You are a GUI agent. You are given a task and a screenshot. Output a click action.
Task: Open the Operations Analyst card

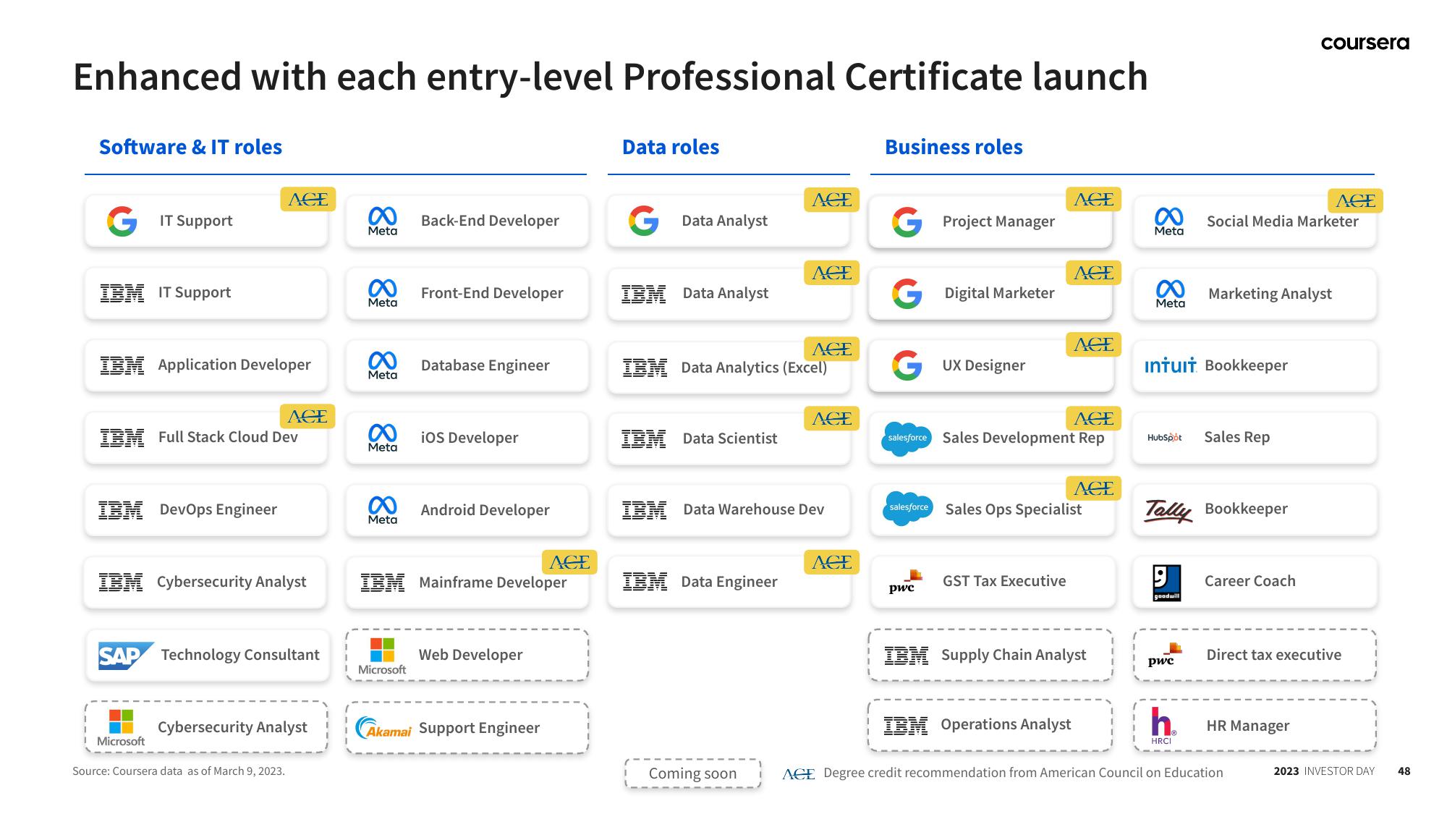[990, 725]
